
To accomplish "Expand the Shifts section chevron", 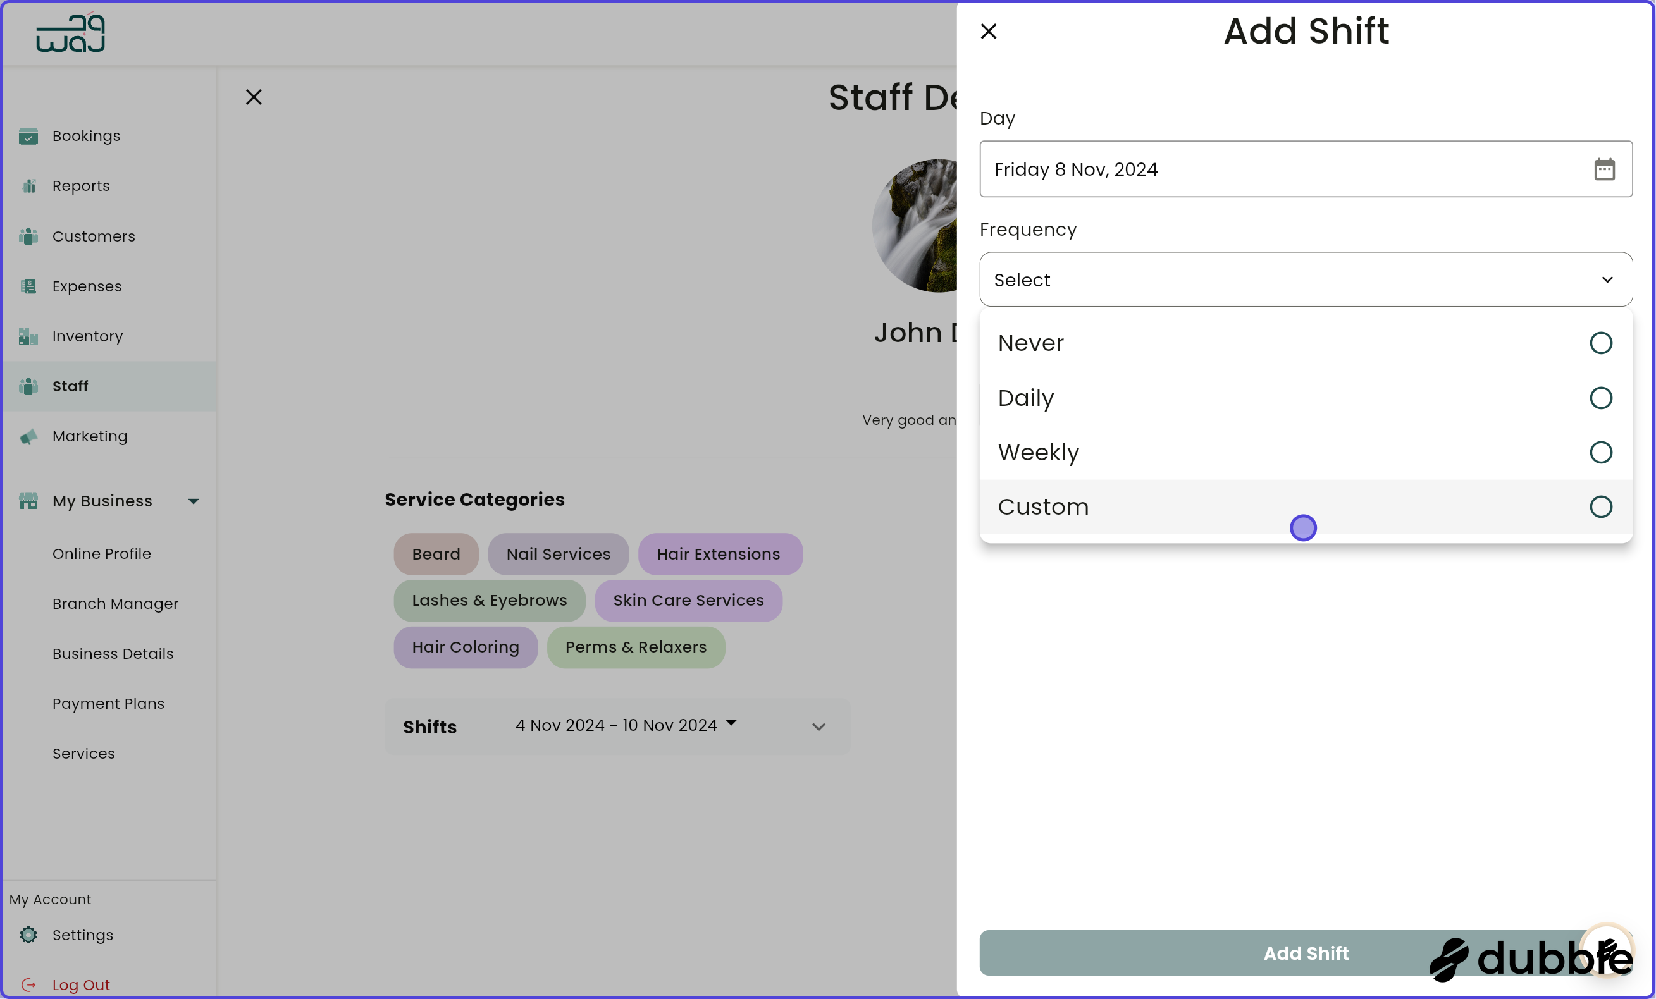I will click(818, 727).
